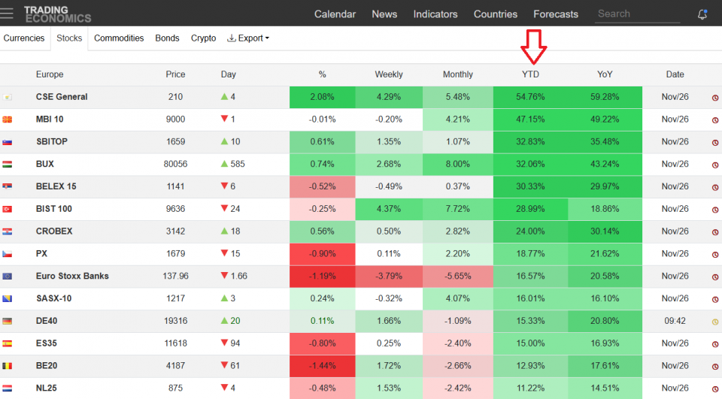
Task: Click the clock icon in PX row
Action: tap(715, 255)
